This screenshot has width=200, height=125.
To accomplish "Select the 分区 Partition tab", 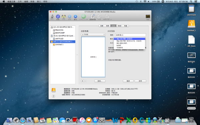I will tap(113, 26).
